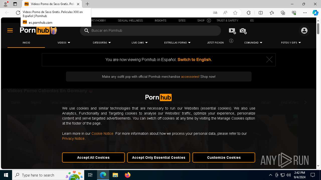Open Edge profile icon

[x=6, y=4]
